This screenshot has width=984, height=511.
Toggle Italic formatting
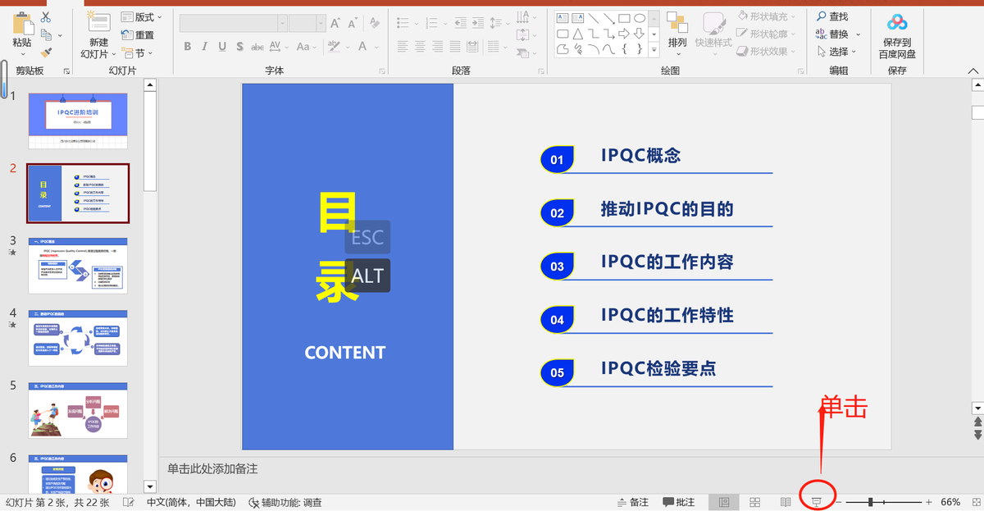(205, 47)
